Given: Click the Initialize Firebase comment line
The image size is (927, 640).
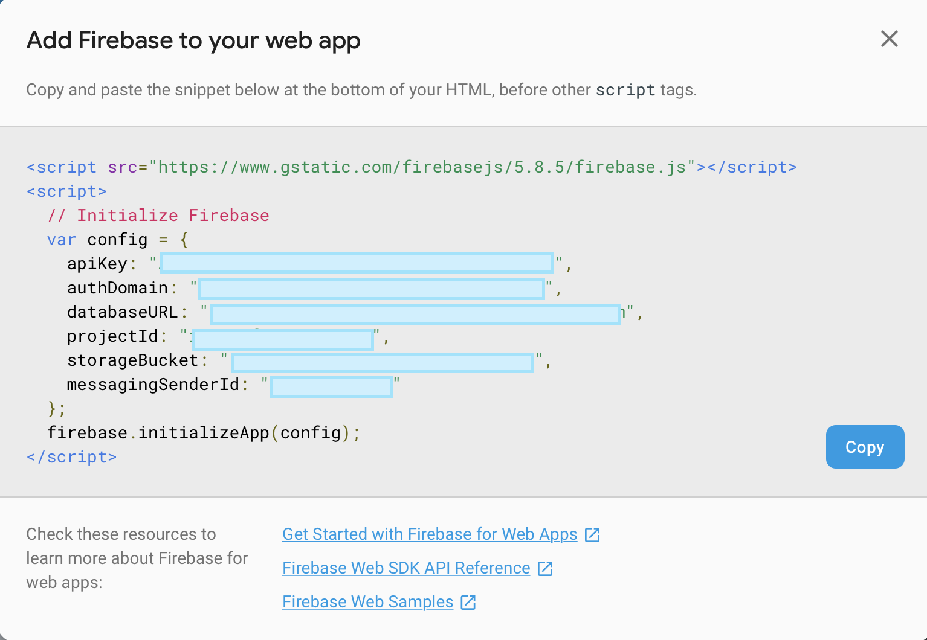Looking at the screenshot, I should [x=158, y=216].
